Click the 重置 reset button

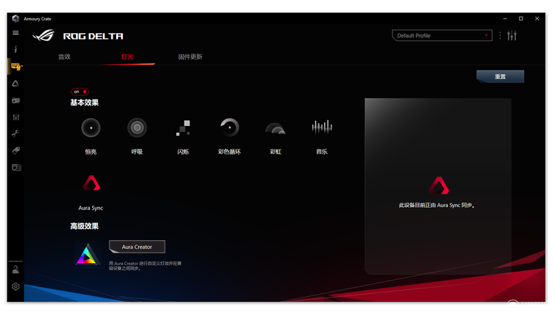(x=500, y=76)
